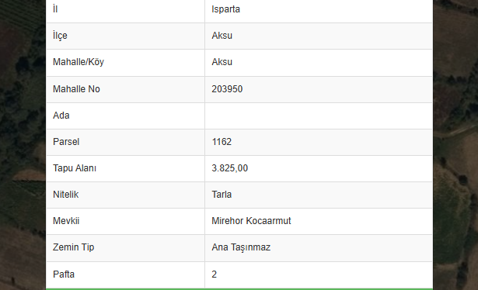
Task: Click the Tapu Alanı value 3.825,00
Action: pos(229,168)
